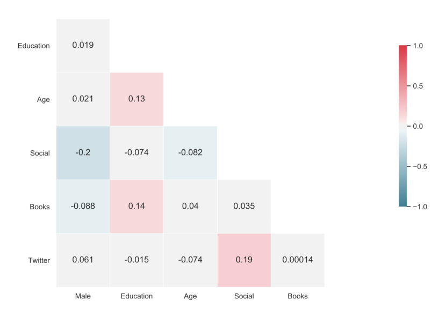The image size is (446, 315).
Task: Click the pink 0.14 Books-Education cell
Action: click(x=136, y=207)
